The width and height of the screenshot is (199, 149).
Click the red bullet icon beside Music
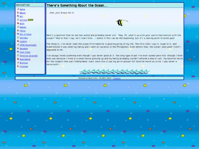pyautogui.click(x=18, y=31)
